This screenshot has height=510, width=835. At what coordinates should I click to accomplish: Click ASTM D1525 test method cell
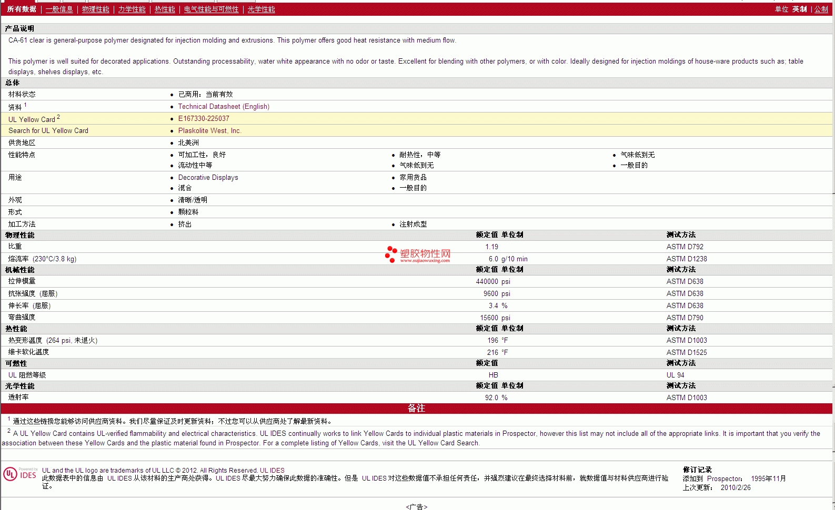coord(687,353)
